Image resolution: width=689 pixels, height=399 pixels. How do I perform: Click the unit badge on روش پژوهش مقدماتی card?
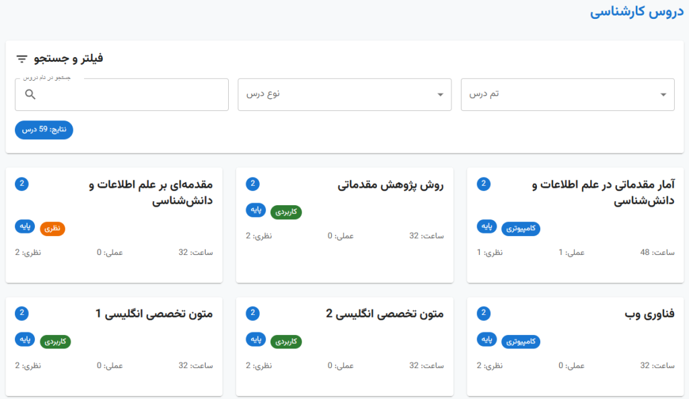click(x=253, y=184)
